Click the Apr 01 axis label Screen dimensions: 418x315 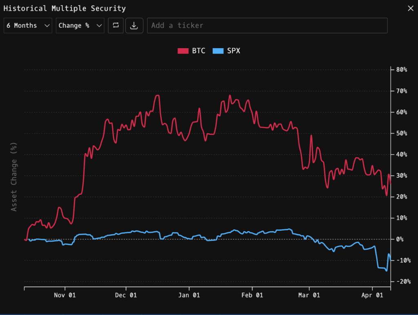click(372, 295)
